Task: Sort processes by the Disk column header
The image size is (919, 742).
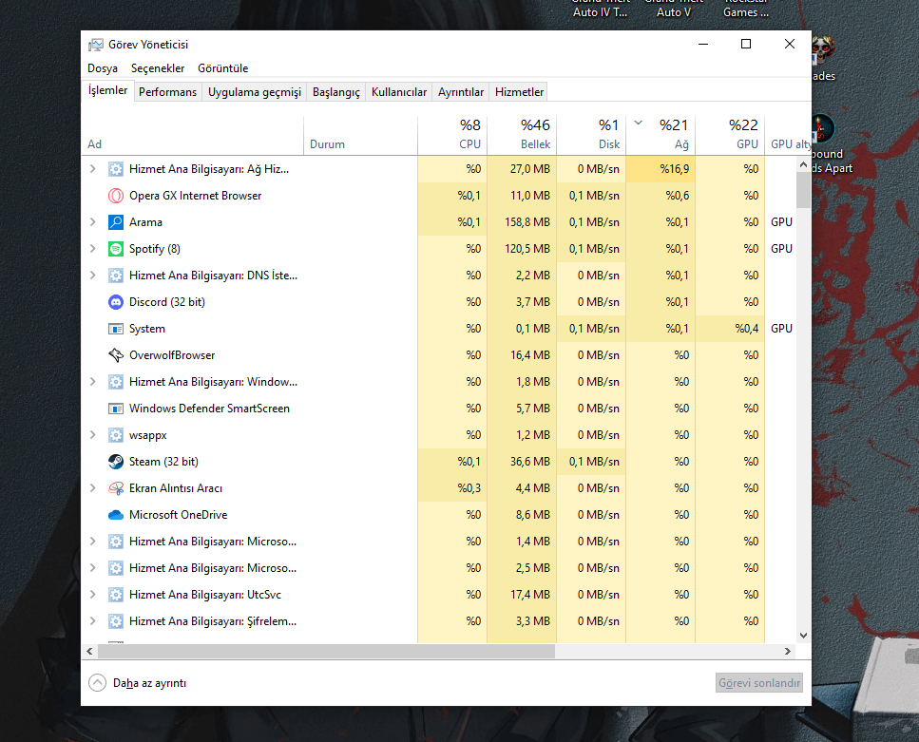Action: 591,135
